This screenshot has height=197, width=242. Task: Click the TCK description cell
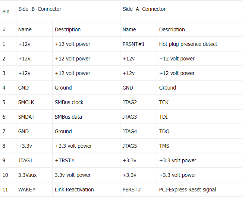[164, 102]
